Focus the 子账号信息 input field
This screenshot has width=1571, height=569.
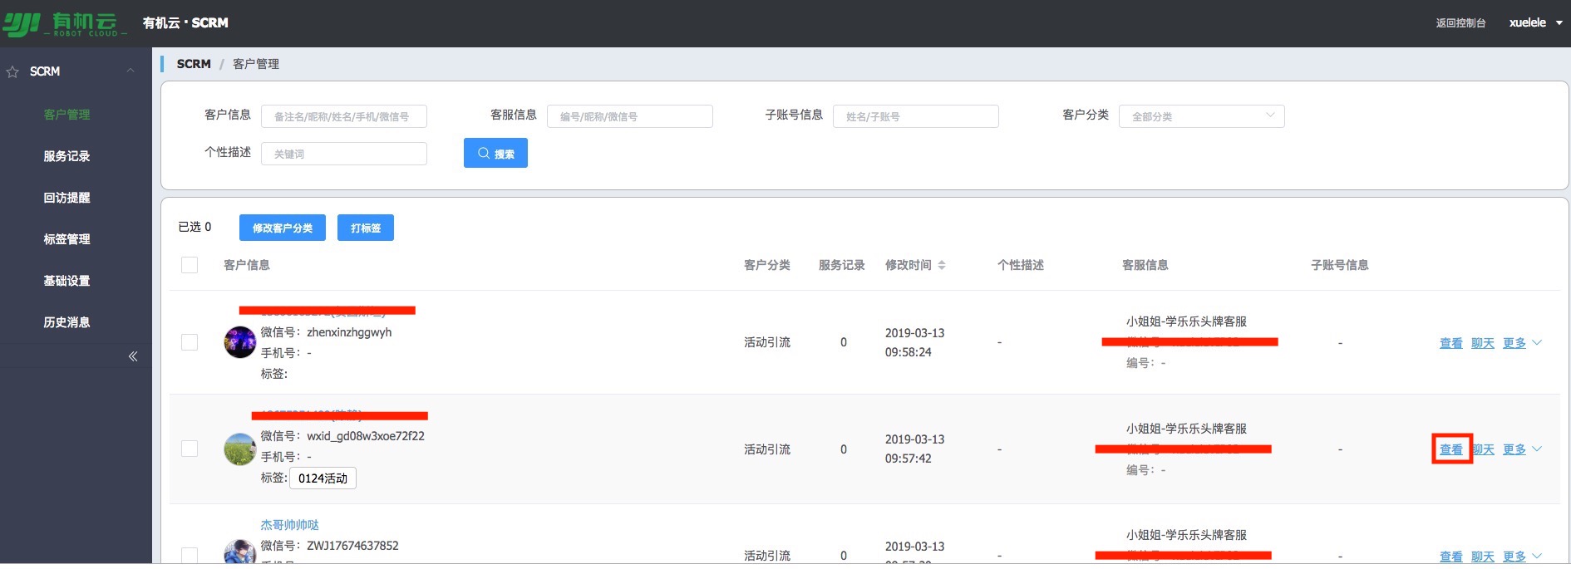click(x=916, y=116)
